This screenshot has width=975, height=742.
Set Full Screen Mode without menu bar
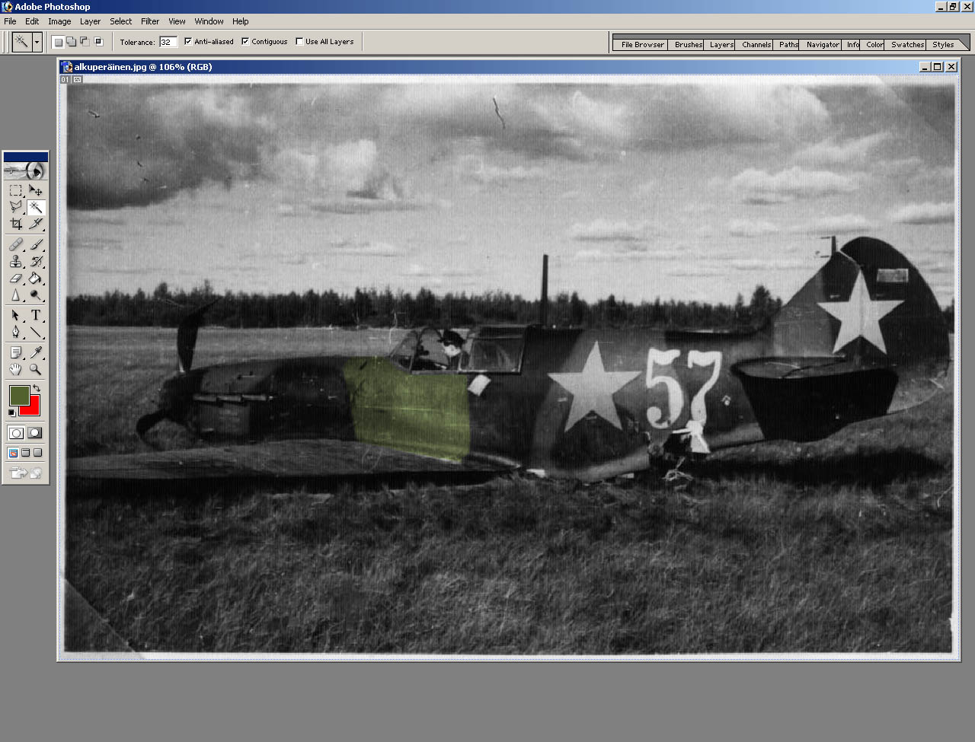(x=38, y=453)
